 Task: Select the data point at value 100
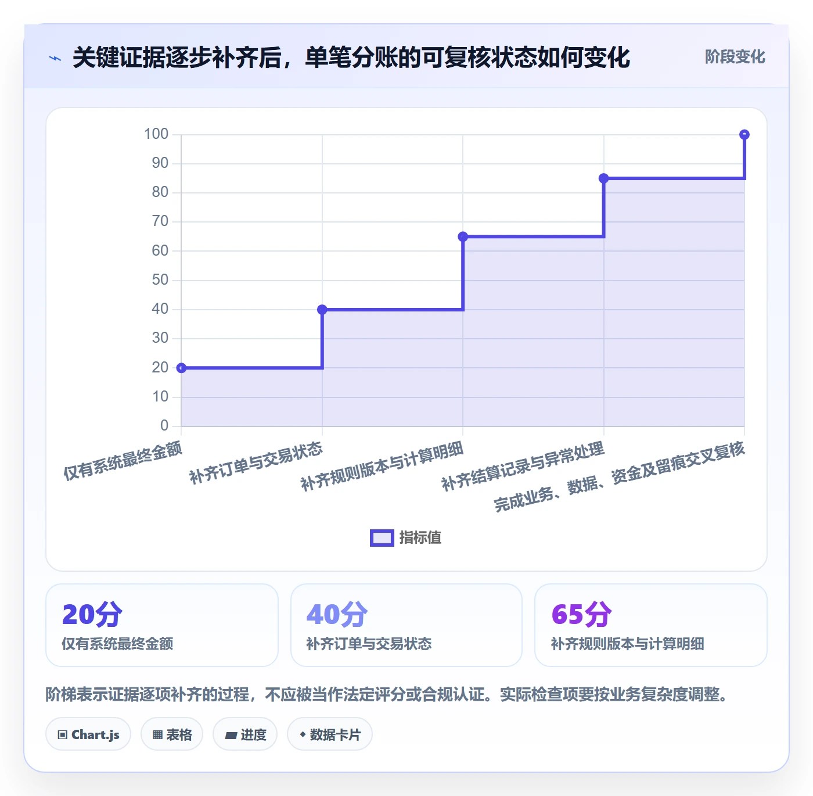pyautogui.click(x=744, y=135)
